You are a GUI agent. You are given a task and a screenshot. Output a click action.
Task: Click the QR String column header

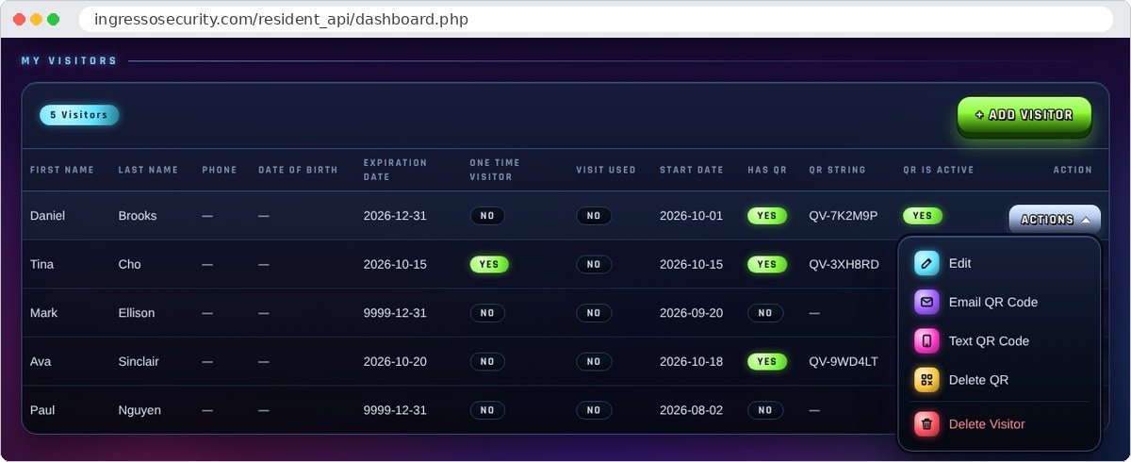[x=837, y=170]
